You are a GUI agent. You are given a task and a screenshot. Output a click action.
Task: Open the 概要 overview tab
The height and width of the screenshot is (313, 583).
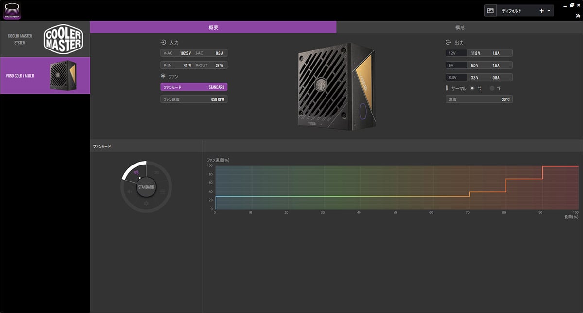pyautogui.click(x=213, y=27)
